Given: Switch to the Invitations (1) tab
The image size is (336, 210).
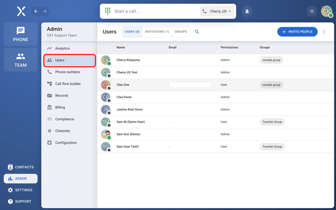Looking at the screenshot, I should click(156, 32).
